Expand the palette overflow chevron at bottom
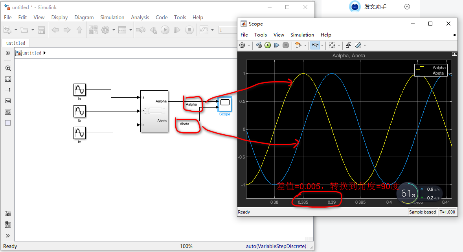Screen dimensions: 463x252 pos(8,235)
